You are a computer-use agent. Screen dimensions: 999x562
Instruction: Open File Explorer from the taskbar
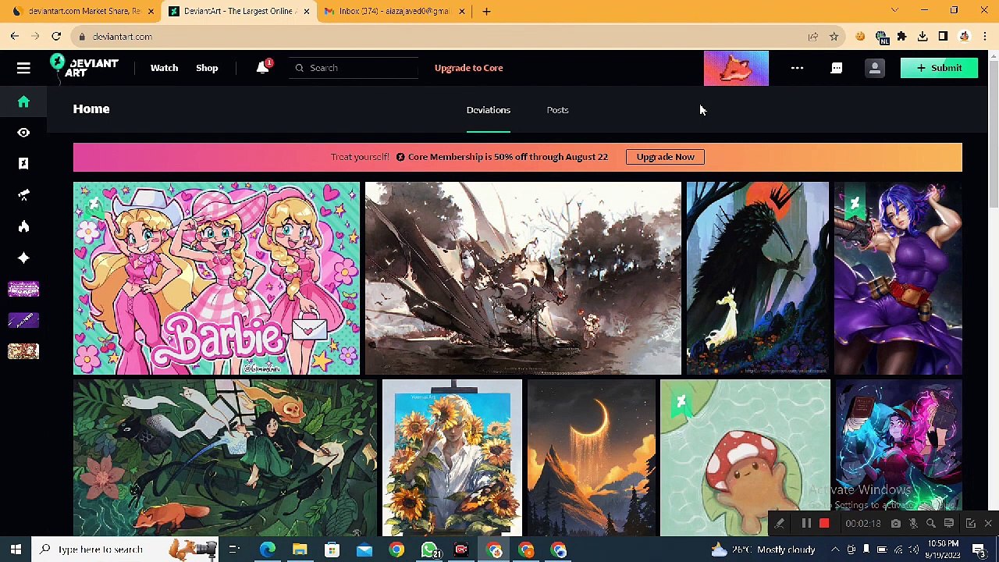(300, 550)
